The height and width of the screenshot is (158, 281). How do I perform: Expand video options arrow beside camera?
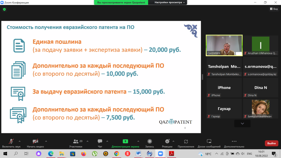46,141
